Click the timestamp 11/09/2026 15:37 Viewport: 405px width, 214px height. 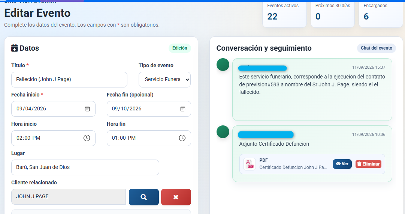pyautogui.click(x=369, y=67)
